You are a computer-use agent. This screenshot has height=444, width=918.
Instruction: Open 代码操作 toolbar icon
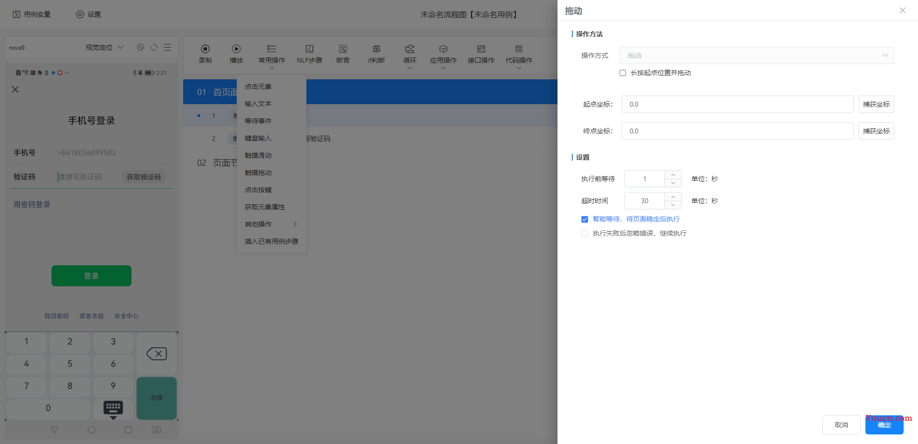click(519, 49)
